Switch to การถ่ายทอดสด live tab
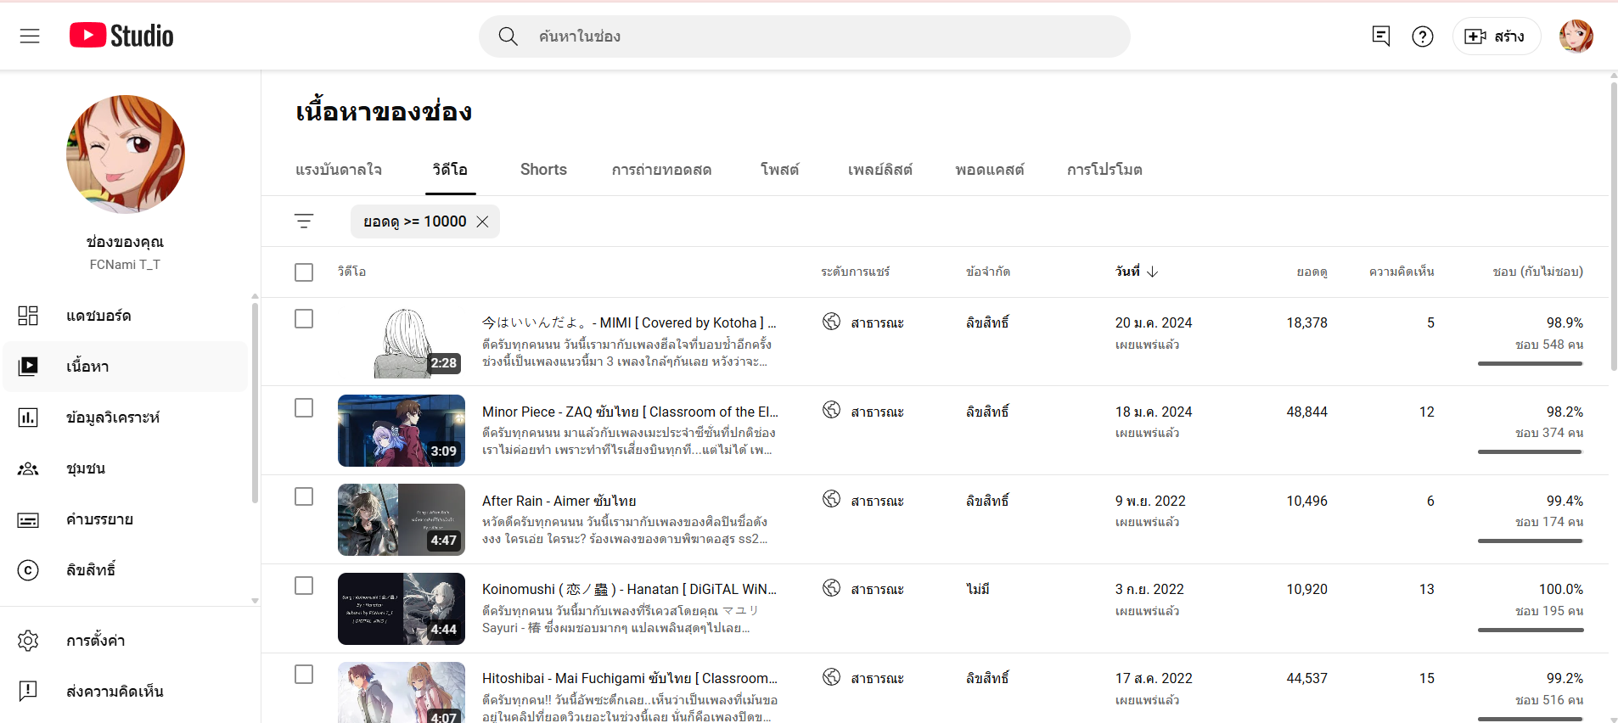This screenshot has height=723, width=1618. point(662,170)
